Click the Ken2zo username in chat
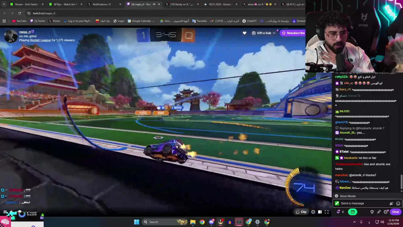 click(x=345, y=188)
